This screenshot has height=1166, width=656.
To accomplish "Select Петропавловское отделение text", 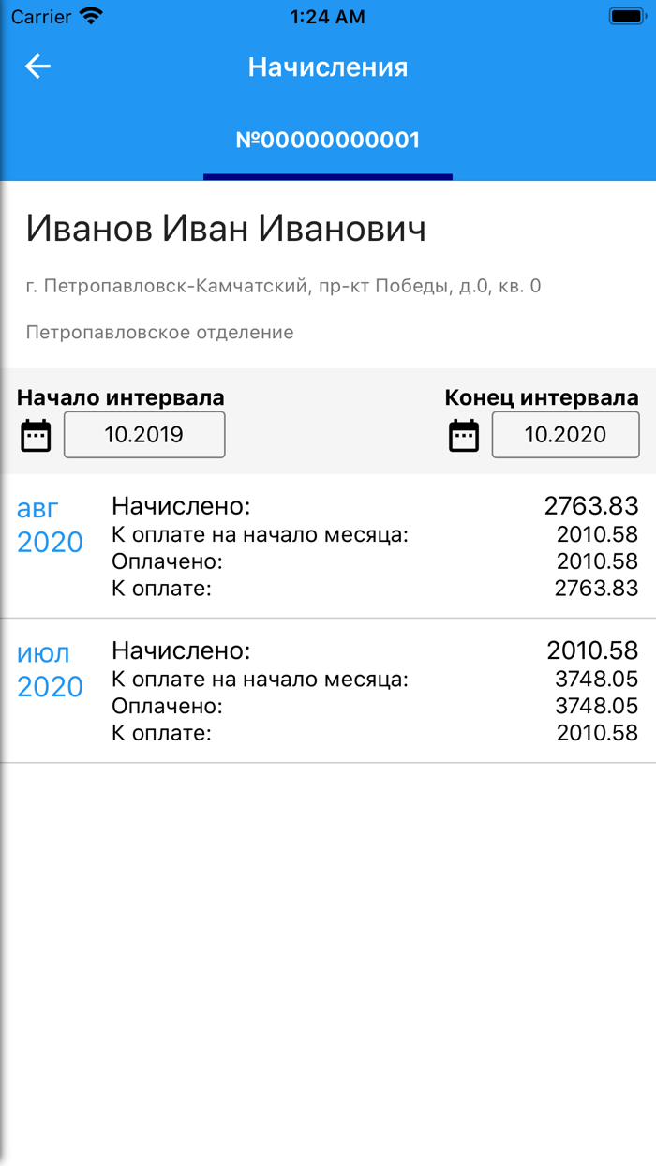I will pyautogui.click(x=152, y=332).
